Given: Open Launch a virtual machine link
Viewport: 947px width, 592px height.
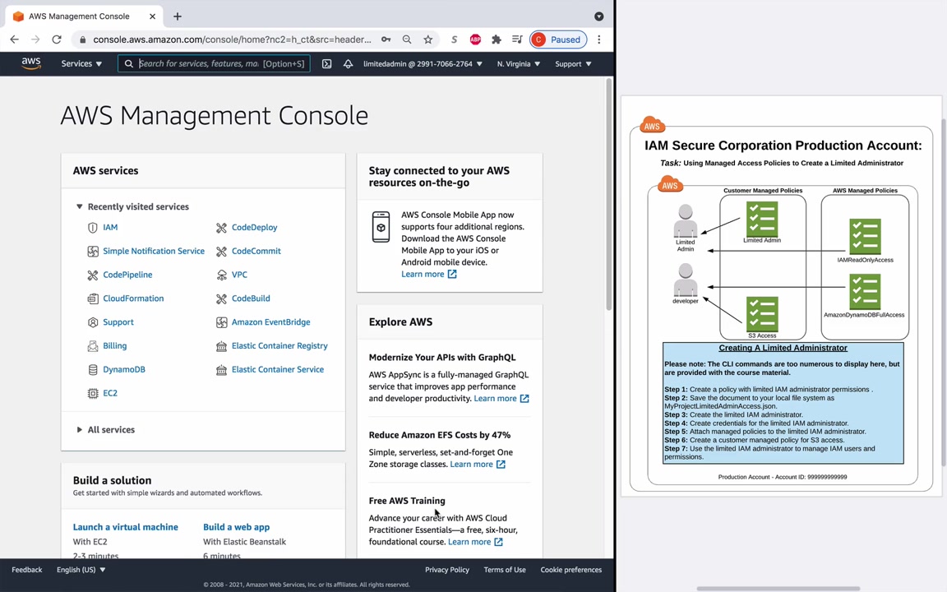Looking at the screenshot, I should pyautogui.click(x=126, y=527).
